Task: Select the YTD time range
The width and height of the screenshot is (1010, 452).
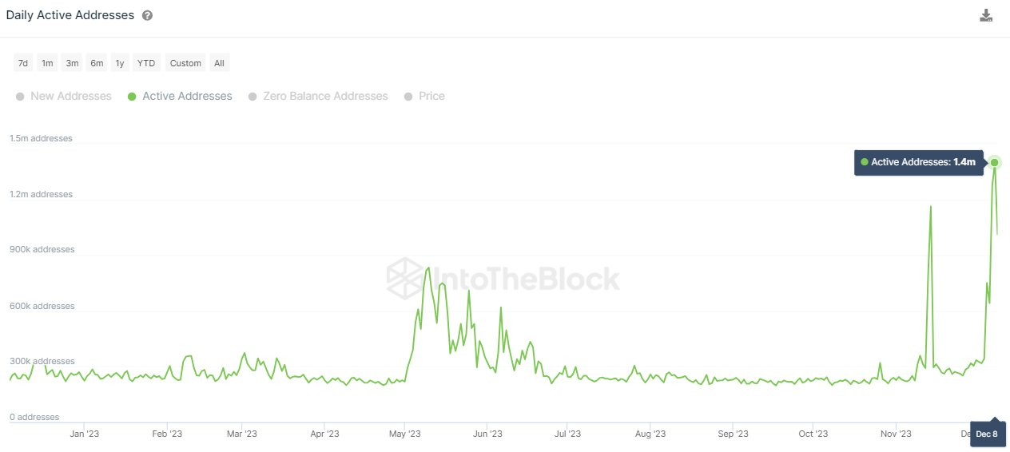Action: point(146,63)
